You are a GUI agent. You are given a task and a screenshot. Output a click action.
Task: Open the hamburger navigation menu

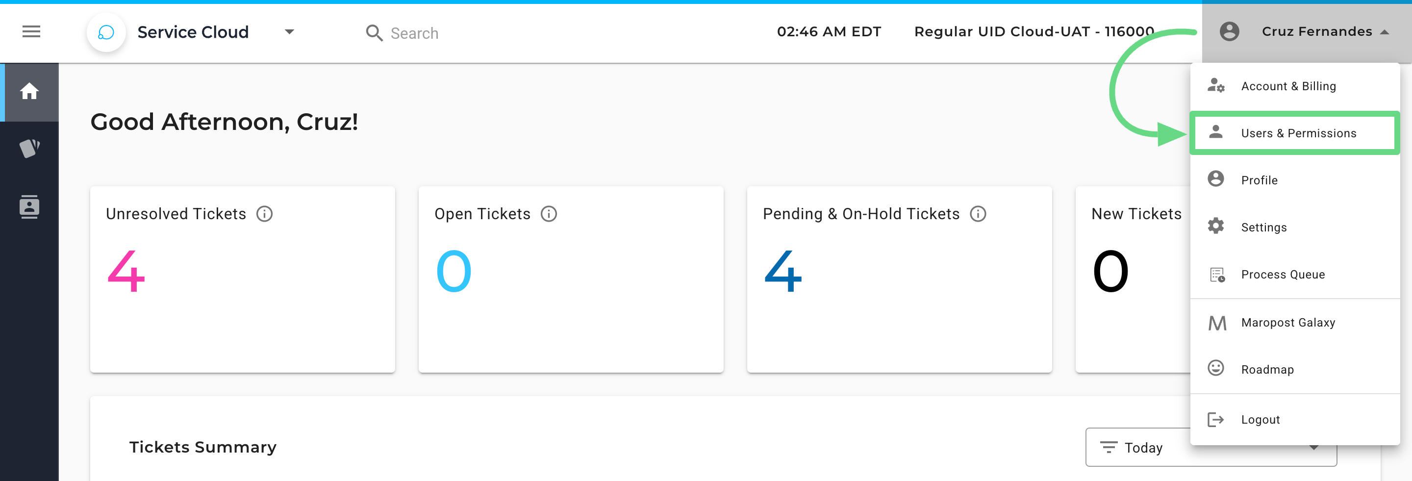pyautogui.click(x=31, y=32)
